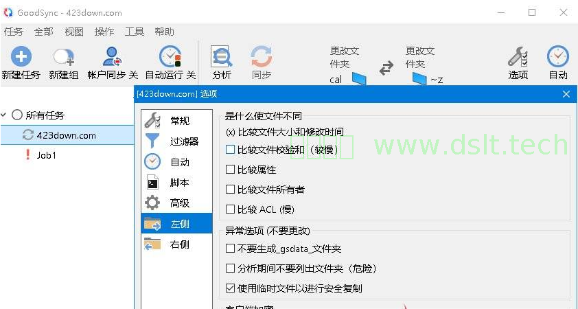Open the 操作 menu
Viewport: 578px width, 309px height.
coord(104,32)
